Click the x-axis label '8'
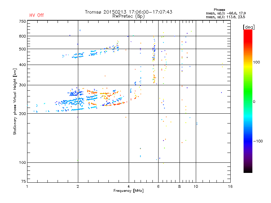The height and width of the screenshot is (203, 271). [x=180, y=187]
